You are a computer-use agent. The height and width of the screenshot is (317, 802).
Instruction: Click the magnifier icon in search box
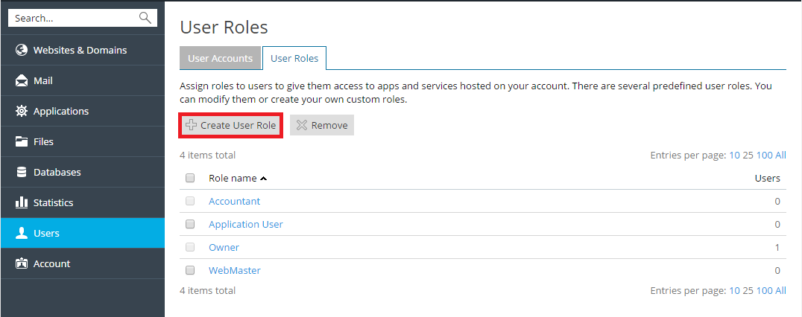pyautogui.click(x=145, y=18)
